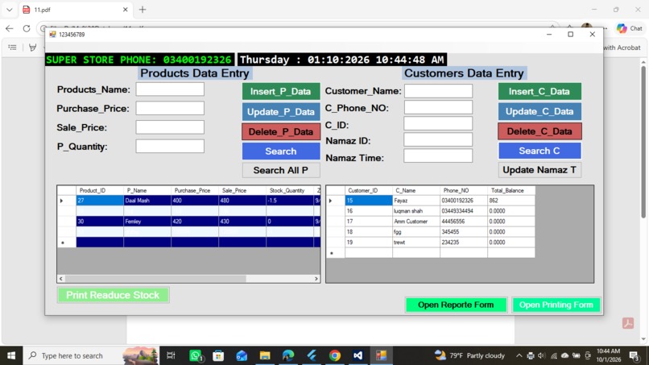Click the Update_P_Data button
Viewport: 649px width, 365px height.
281,112
